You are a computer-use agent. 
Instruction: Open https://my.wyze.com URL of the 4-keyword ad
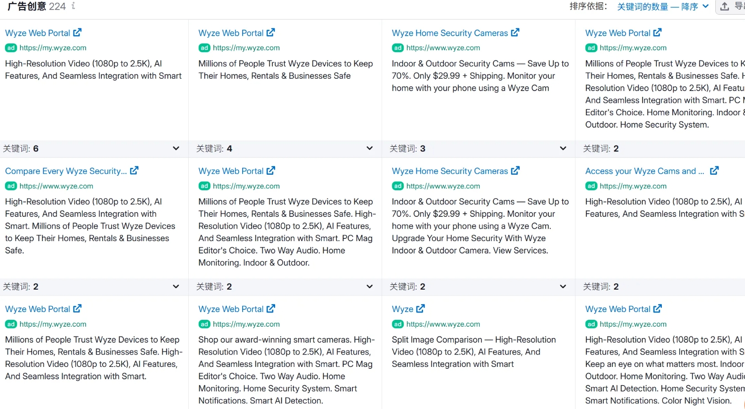246,48
